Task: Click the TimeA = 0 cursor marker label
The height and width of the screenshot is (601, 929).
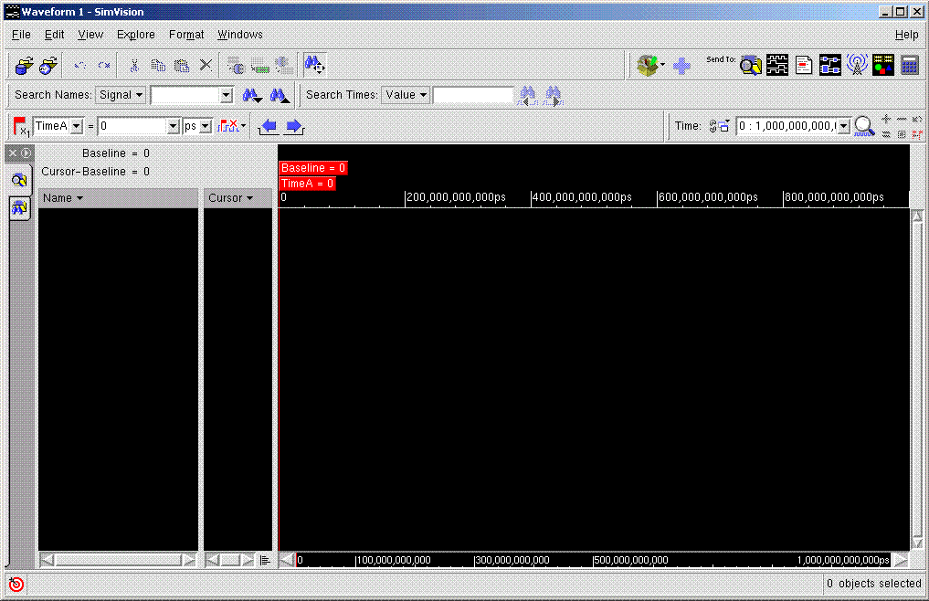Action: coord(308,184)
